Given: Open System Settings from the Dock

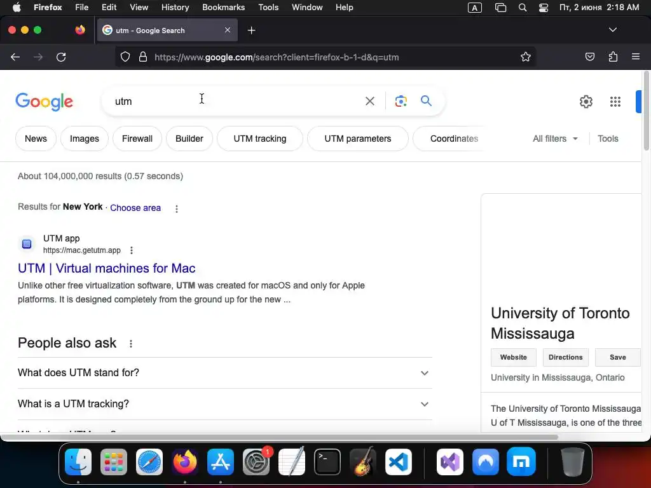Looking at the screenshot, I should [256, 461].
